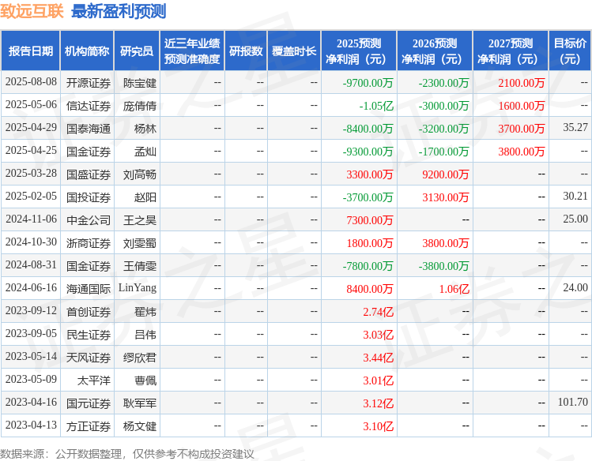
Task: Click the 3130.00万 forecast value
Action: [446, 197]
